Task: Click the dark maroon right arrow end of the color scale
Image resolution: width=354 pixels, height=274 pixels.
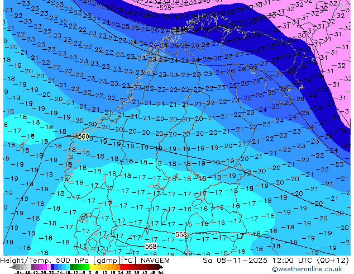Action: [x=160, y=267]
